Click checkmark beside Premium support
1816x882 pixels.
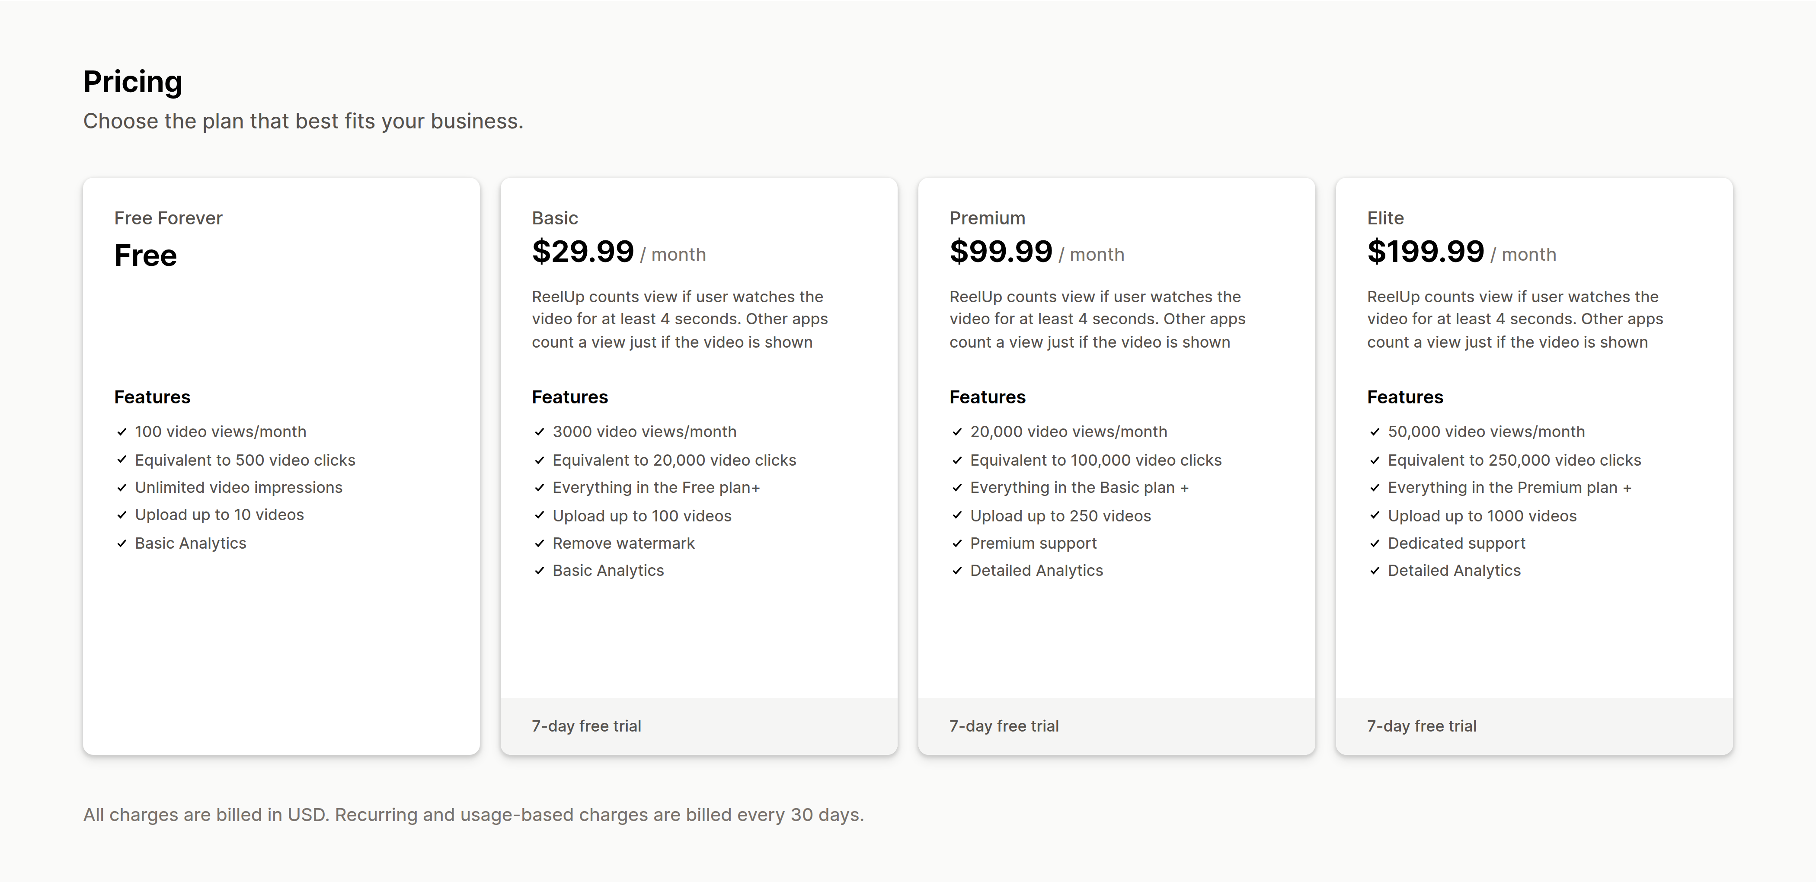[956, 543]
